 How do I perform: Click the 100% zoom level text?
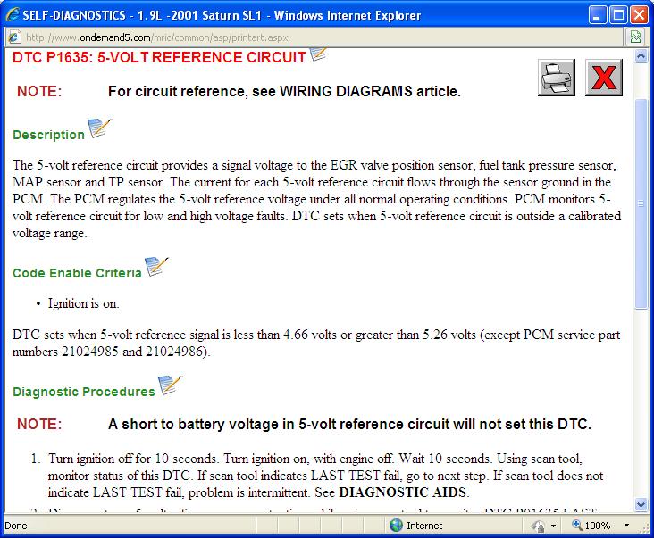(598, 526)
